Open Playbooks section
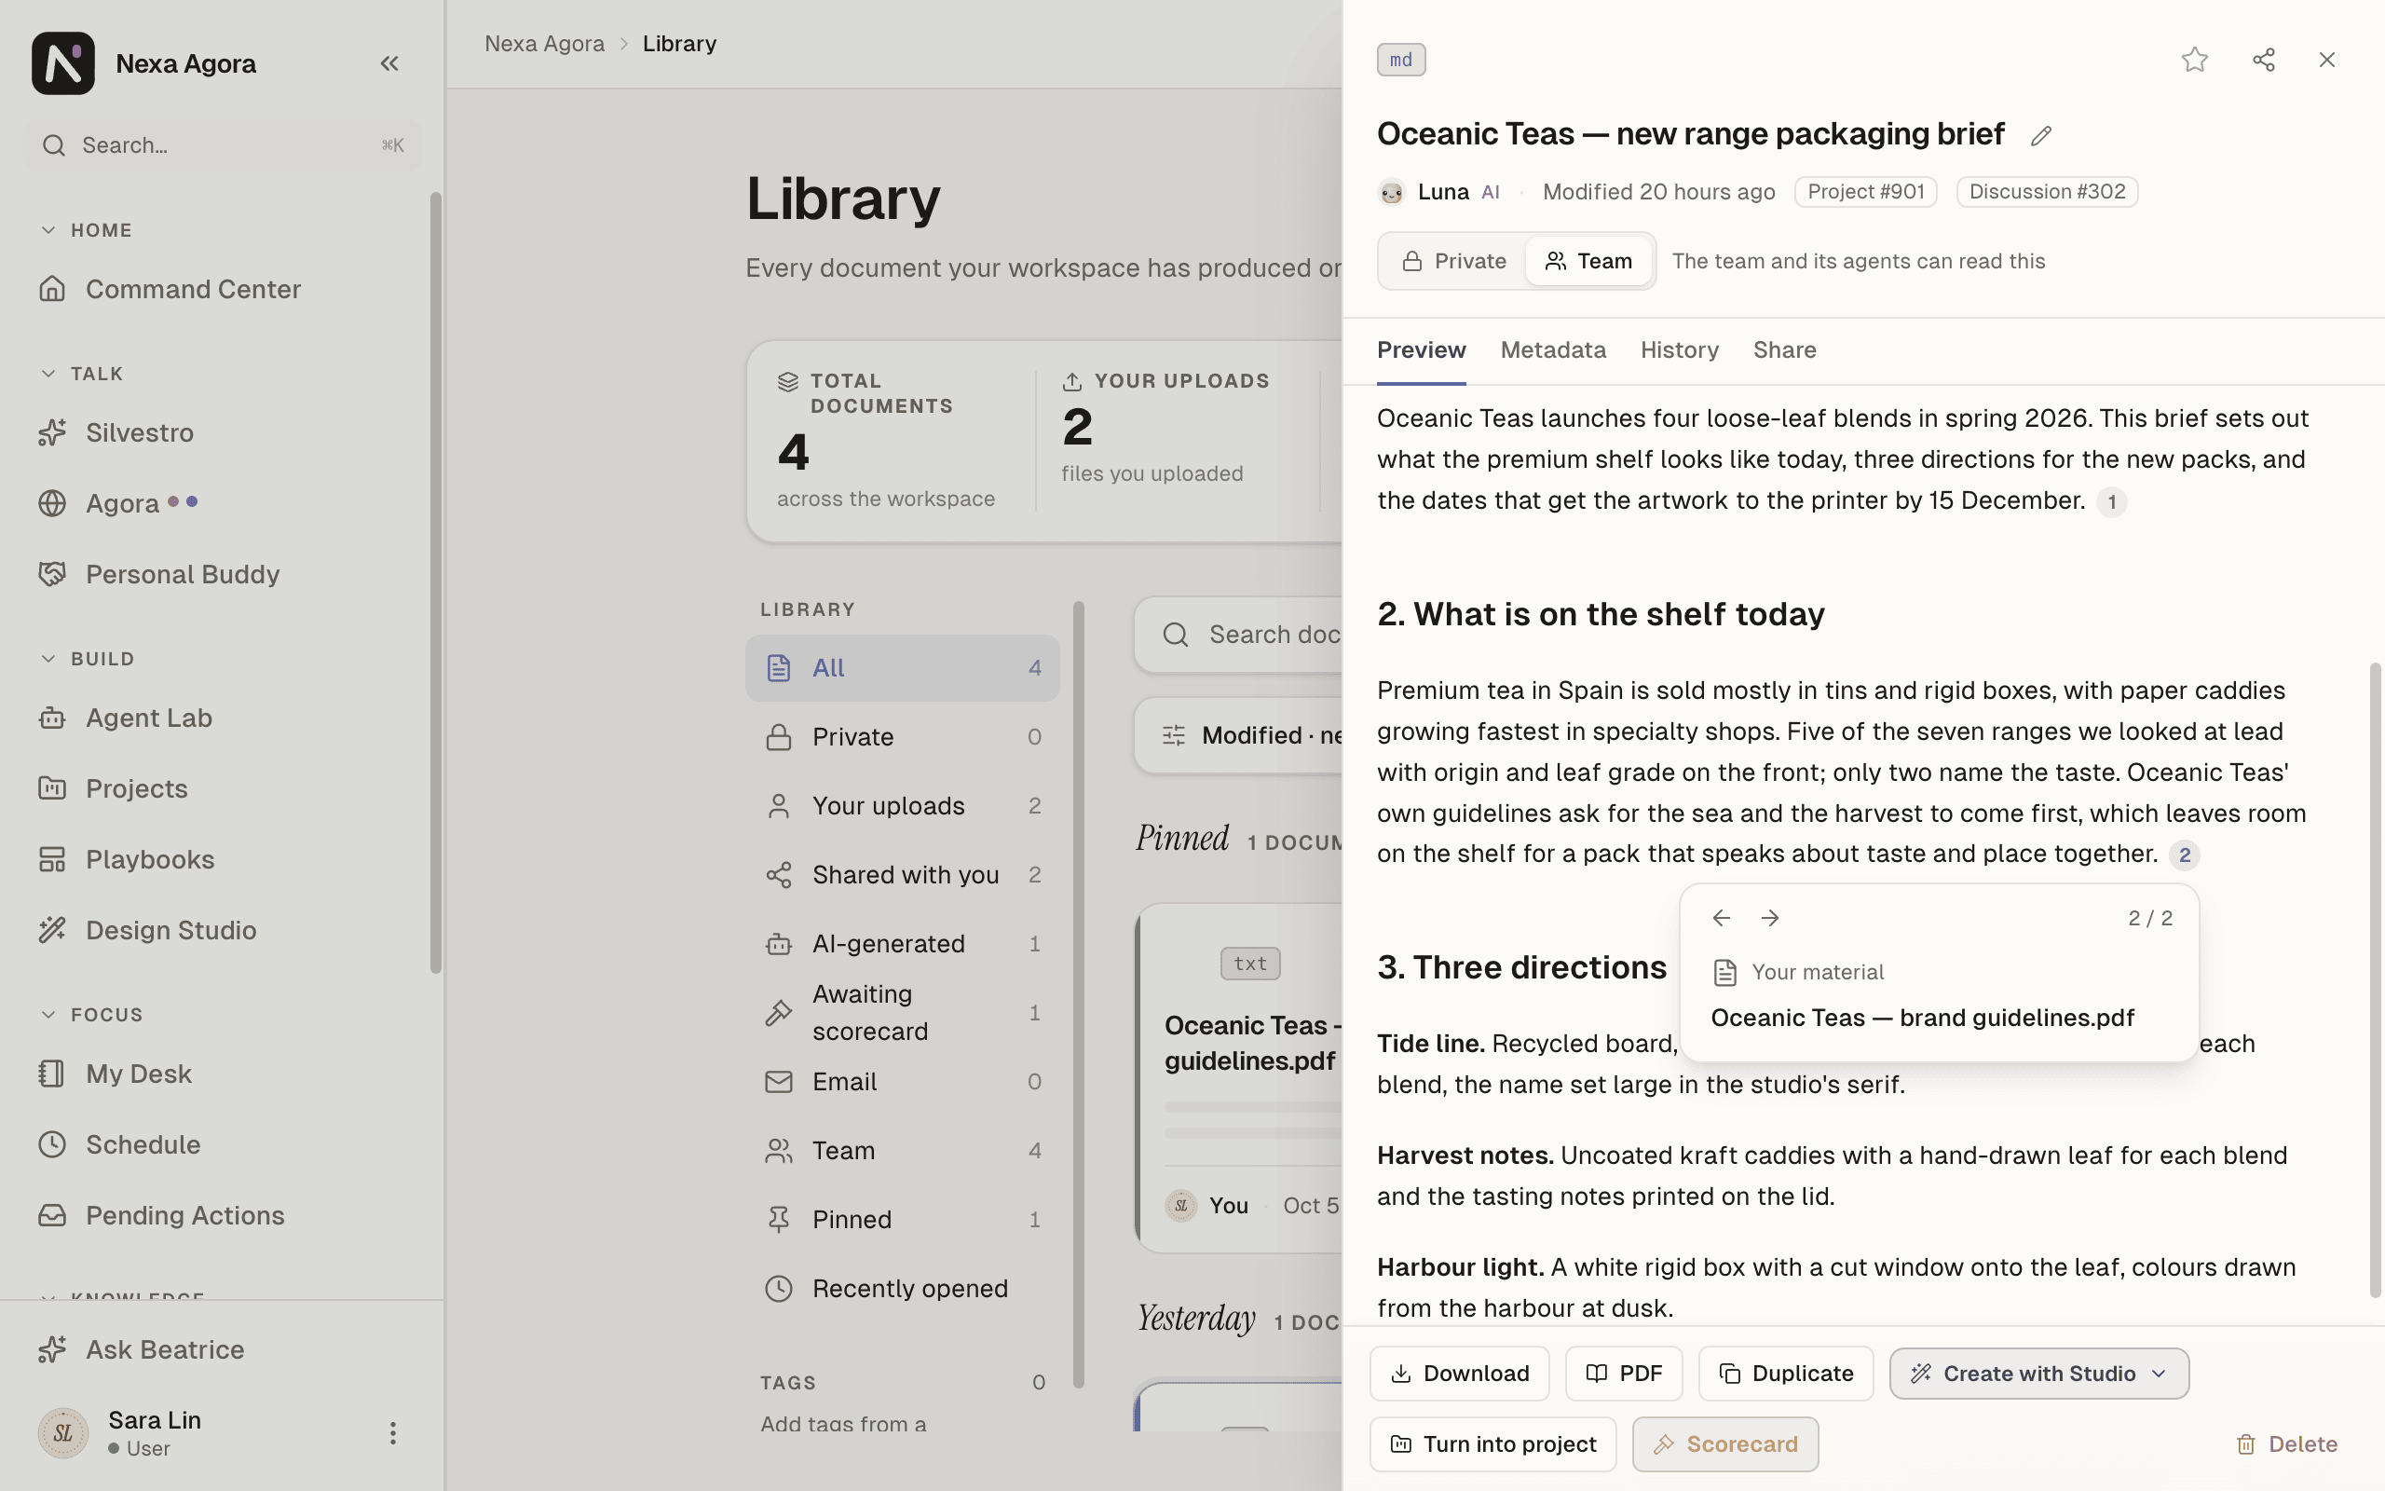Image resolution: width=2385 pixels, height=1491 pixels. coord(223,859)
